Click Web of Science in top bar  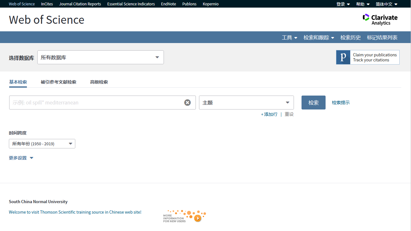pyautogui.click(x=22, y=4)
